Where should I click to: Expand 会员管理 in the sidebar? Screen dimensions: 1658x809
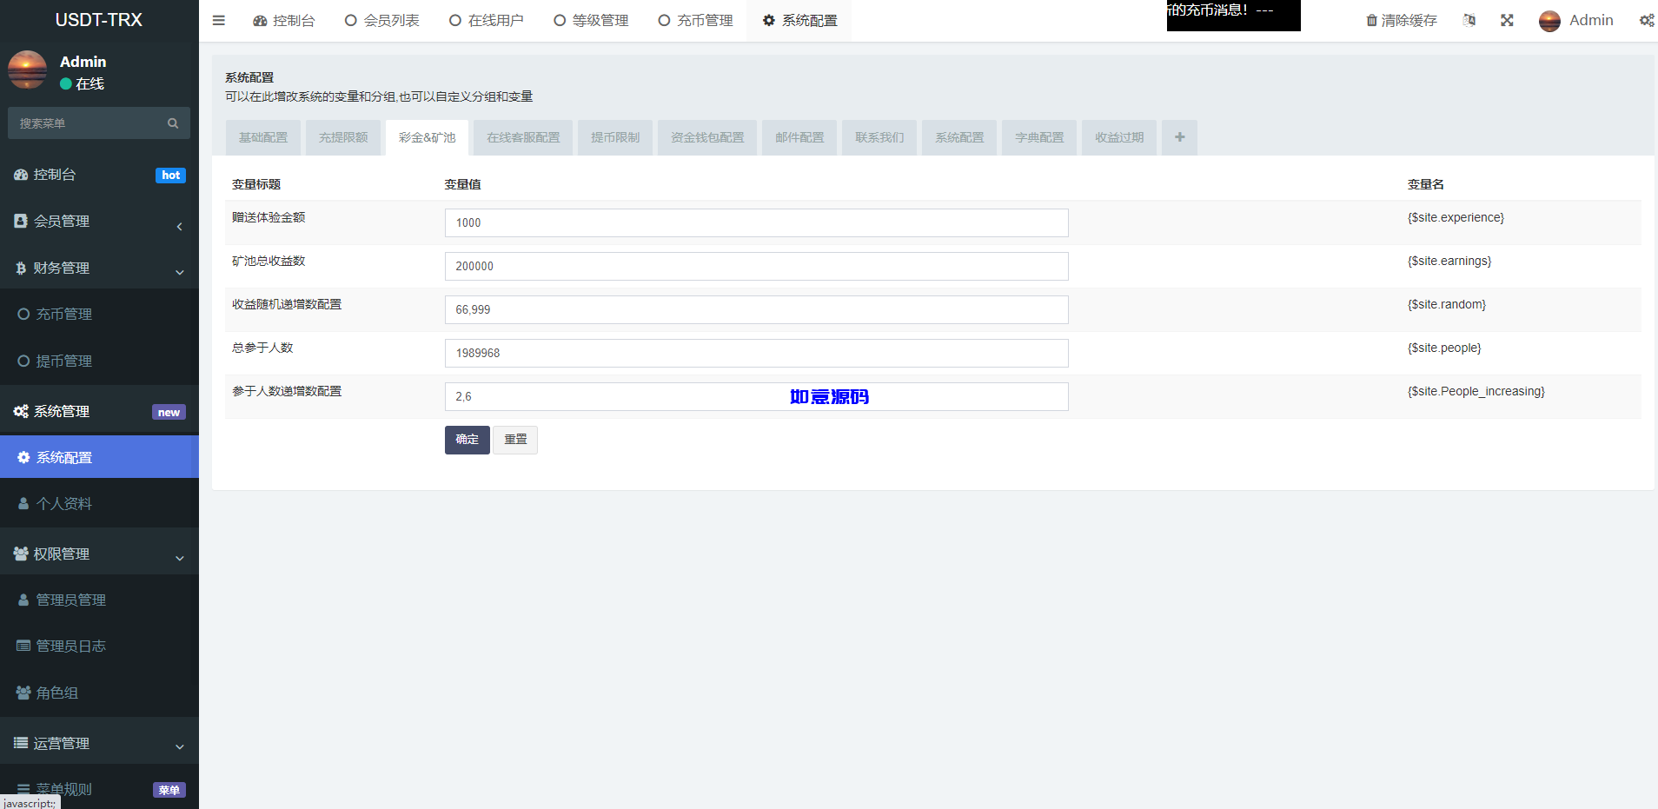[99, 222]
